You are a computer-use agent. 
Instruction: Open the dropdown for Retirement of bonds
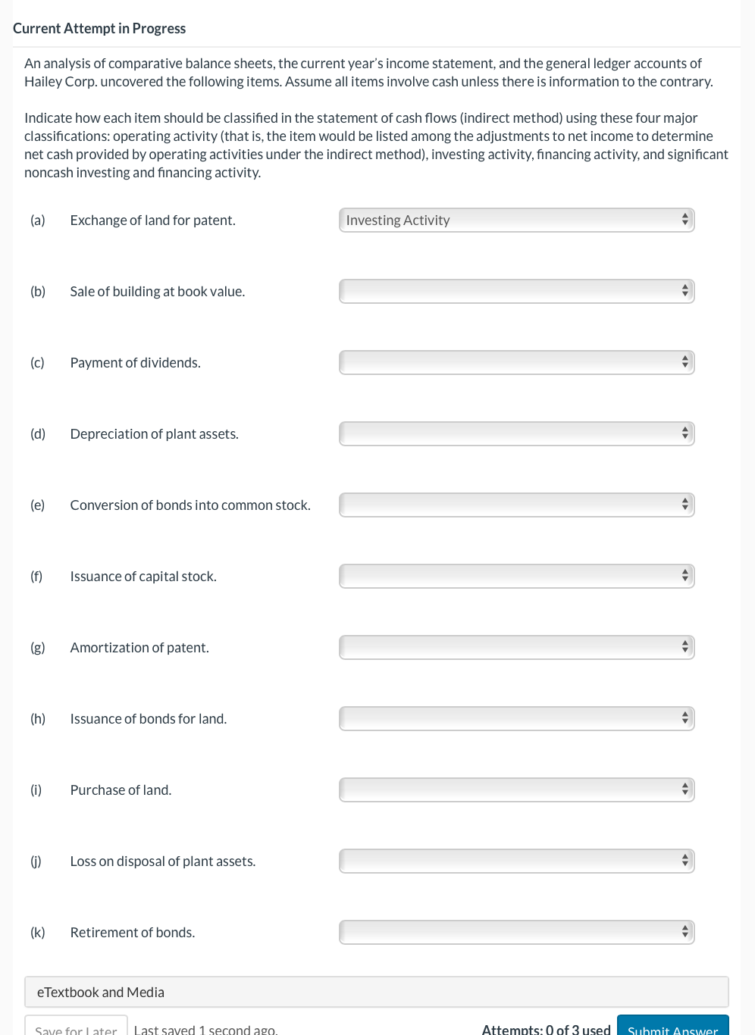516,932
